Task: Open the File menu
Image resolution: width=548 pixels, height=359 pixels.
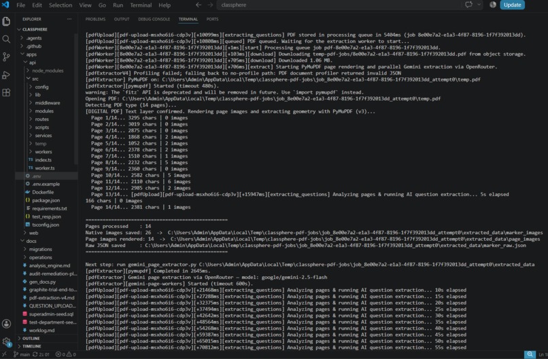Action: click(20, 5)
